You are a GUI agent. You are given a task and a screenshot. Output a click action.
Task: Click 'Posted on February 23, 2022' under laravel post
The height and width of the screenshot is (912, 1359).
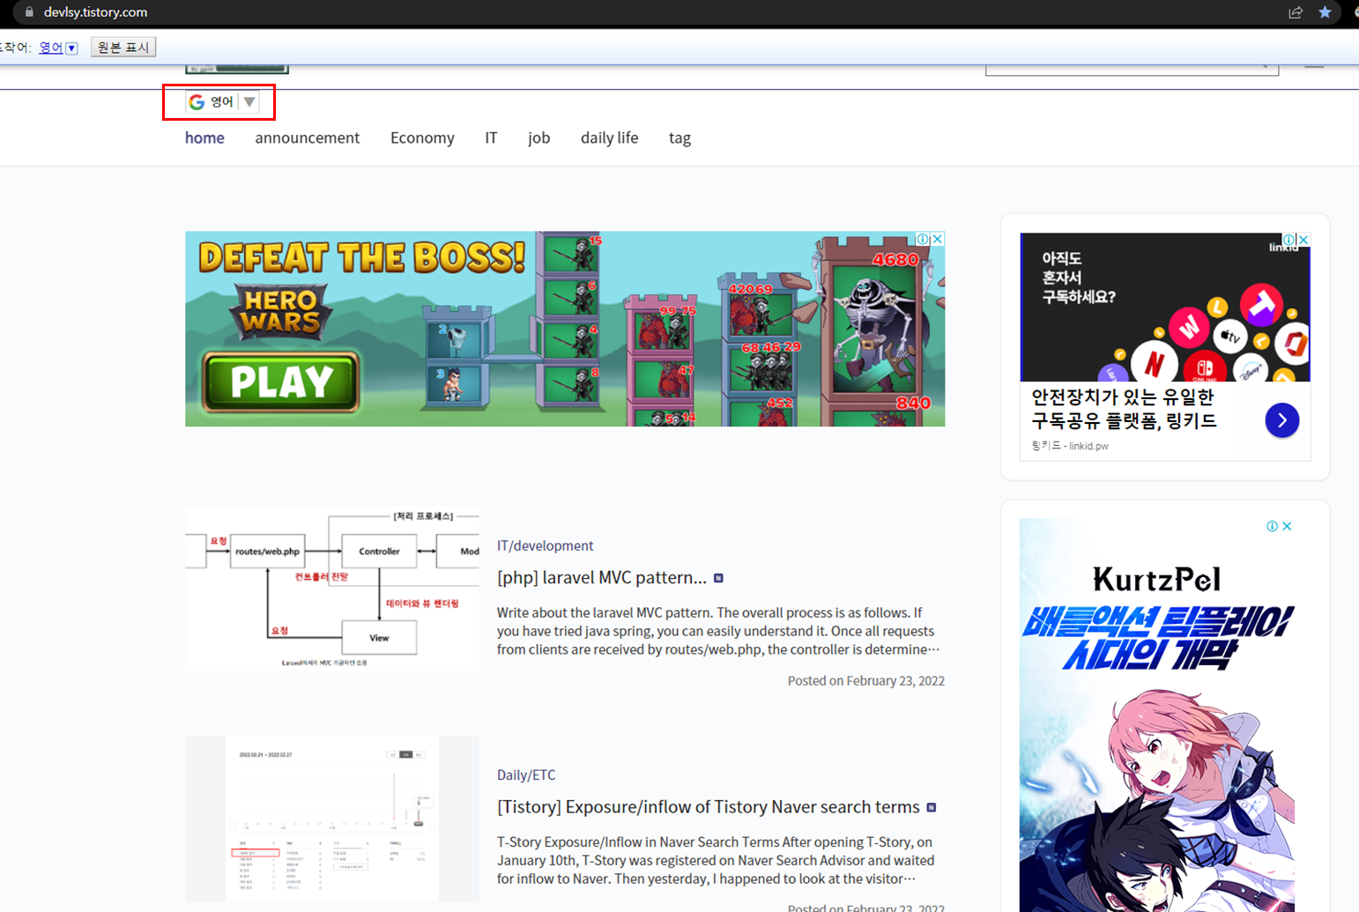pos(866,680)
